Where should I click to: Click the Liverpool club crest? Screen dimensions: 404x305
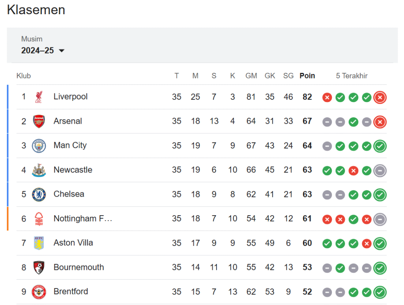pyautogui.click(x=39, y=97)
